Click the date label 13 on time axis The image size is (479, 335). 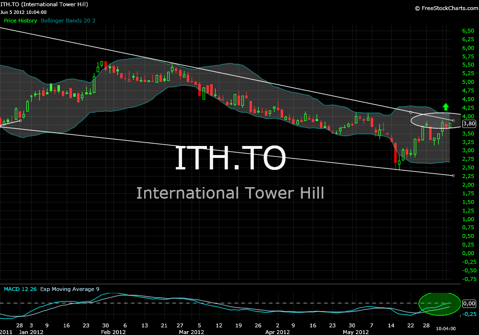click(x=145, y=325)
